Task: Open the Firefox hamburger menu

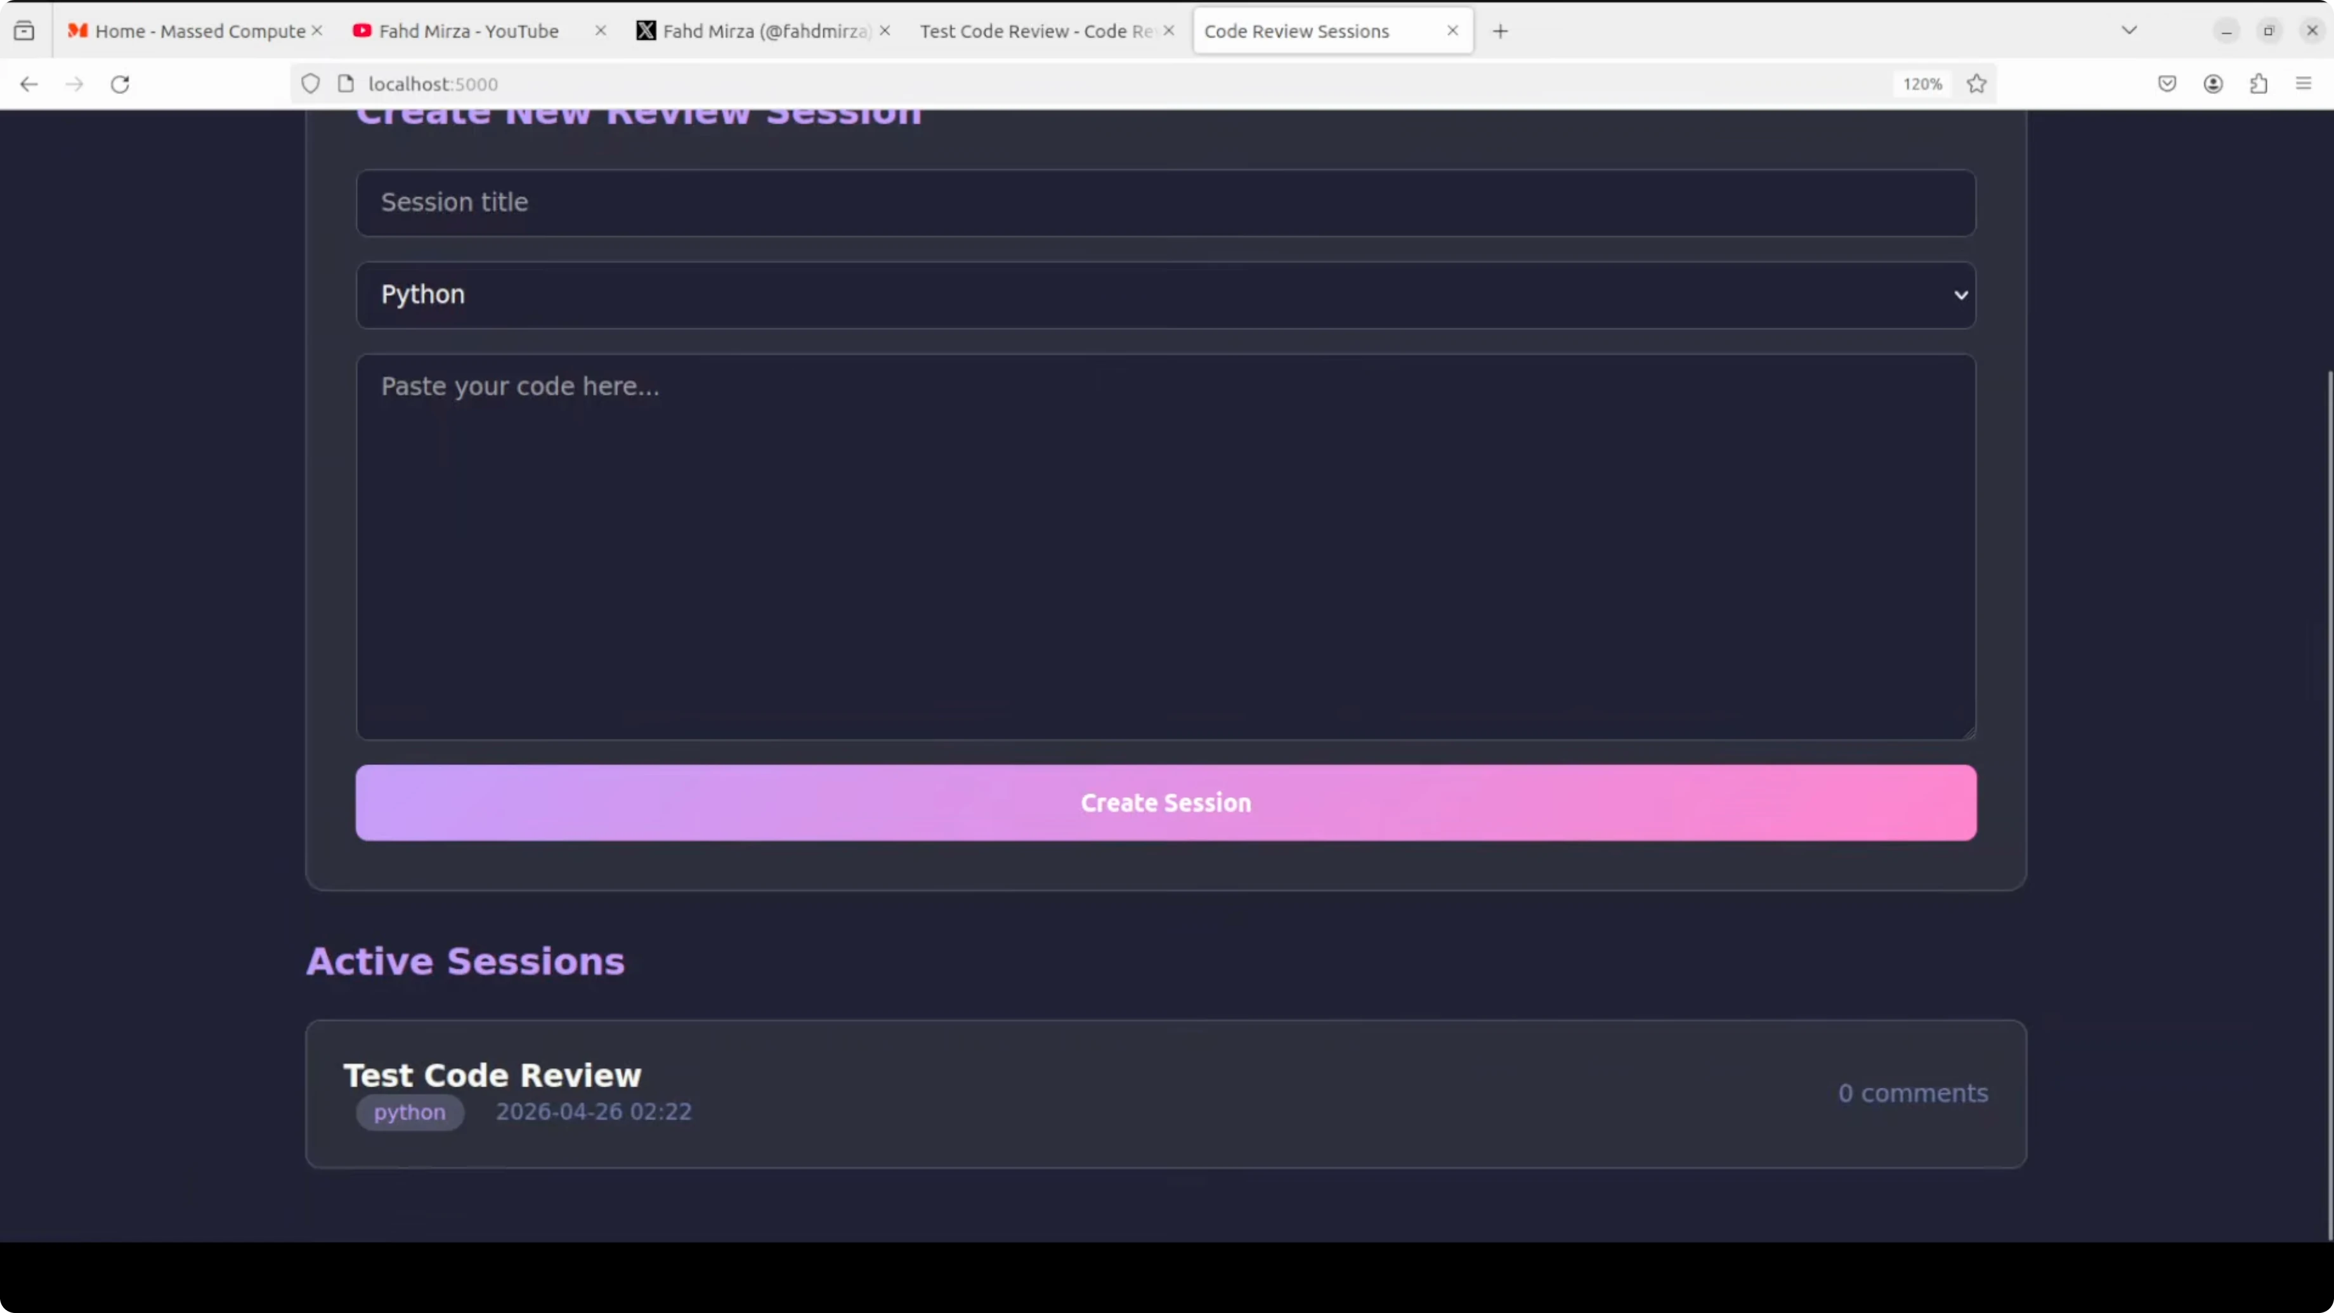Action: [2303, 84]
